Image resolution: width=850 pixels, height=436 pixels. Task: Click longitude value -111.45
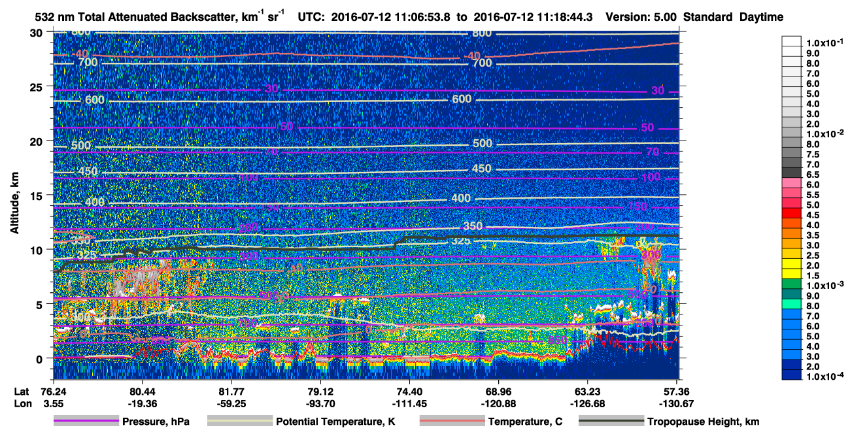click(409, 403)
